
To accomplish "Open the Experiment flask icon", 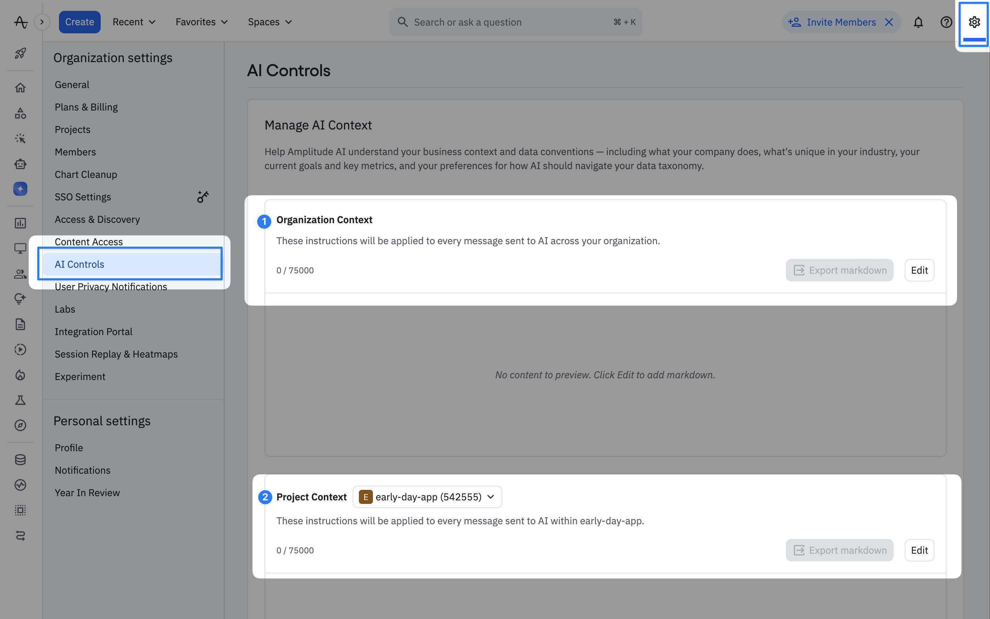I will coord(20,400).
